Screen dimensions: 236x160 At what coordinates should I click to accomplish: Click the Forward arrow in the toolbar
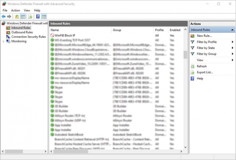coord(9,17)
